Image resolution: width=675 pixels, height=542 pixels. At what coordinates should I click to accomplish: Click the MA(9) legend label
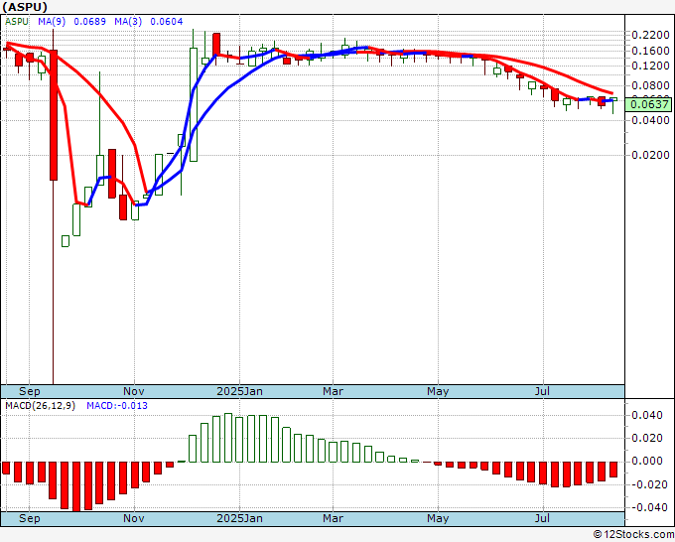click(x=52, y=22)
